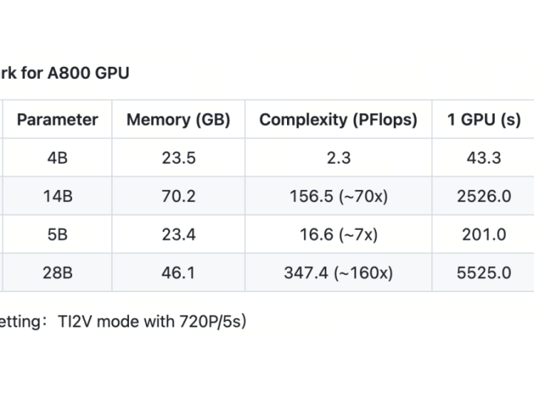Click the 1 GPU (s) column header
This screenshot has width=534, height=393.
484,119
